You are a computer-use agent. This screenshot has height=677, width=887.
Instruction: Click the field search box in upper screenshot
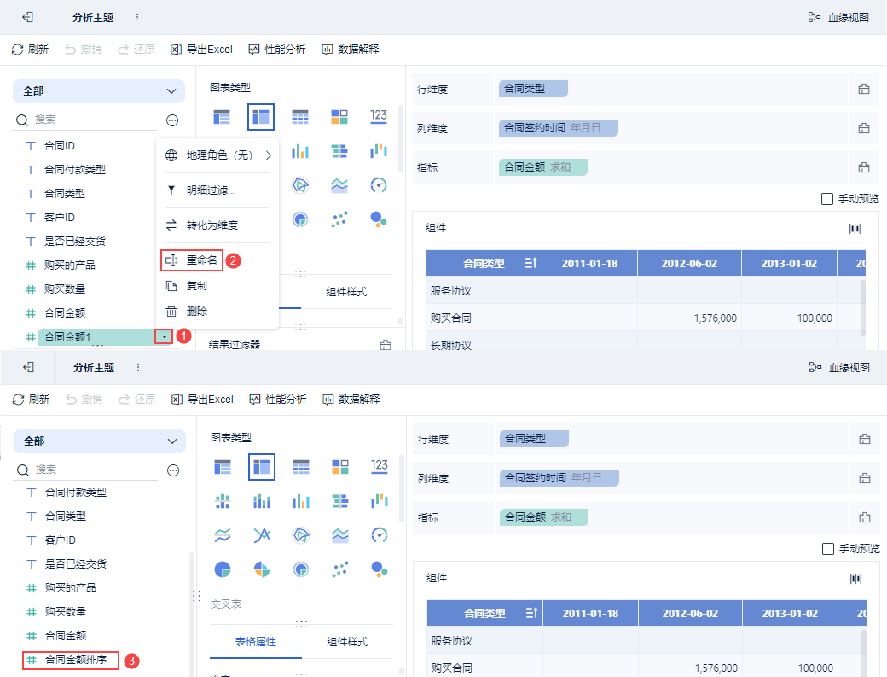coord(86,120)
